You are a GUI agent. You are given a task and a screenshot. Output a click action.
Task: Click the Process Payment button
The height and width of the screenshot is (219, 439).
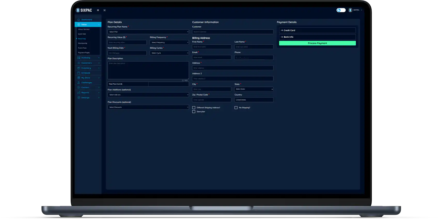point(317,43)
